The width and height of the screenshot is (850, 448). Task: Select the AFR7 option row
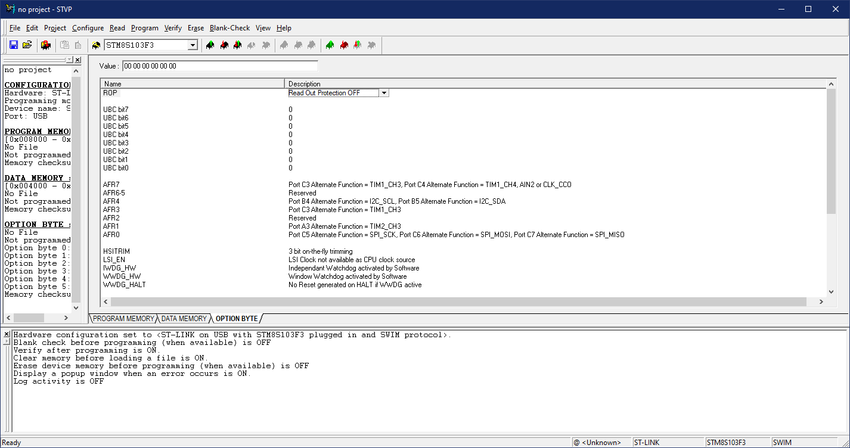coord(464,185)
